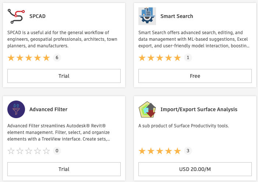258x182 pixels.
Task: Start the Advanced Filter Trial button
Action: tap(64, 169)
